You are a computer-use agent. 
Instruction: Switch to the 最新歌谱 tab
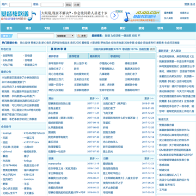coord(57,56)
